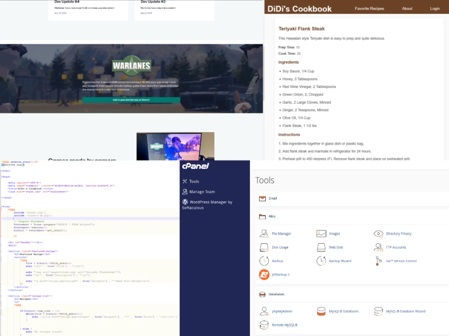Select Tools in cPanel sidebar
Image resolution: width=449 pixels, height=336 pixels.
coord(194,181)
